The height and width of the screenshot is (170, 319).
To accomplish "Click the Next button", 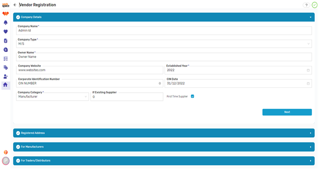I will tap(287, 112).
